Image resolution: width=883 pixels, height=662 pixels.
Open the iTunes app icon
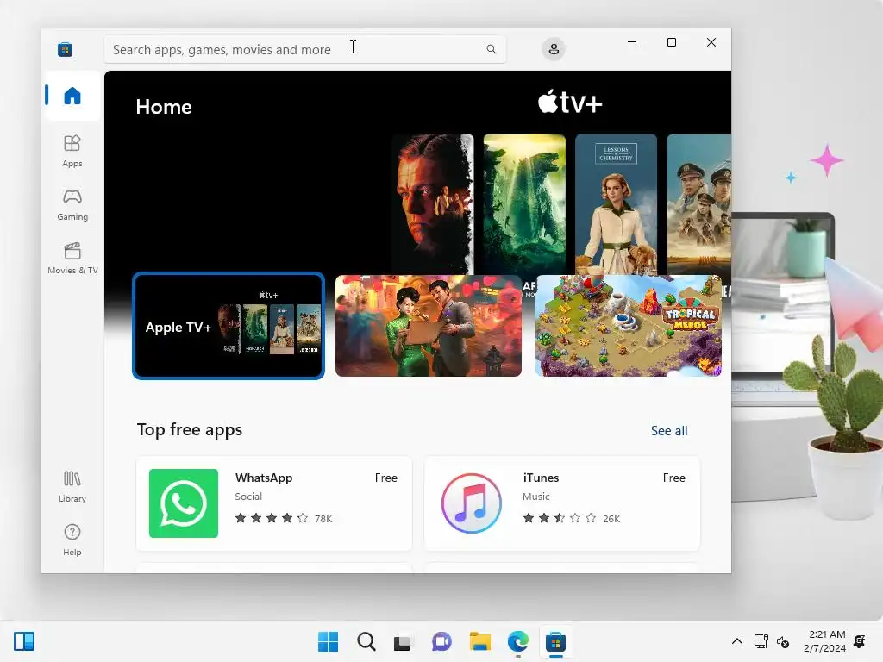tap(472, 503)
